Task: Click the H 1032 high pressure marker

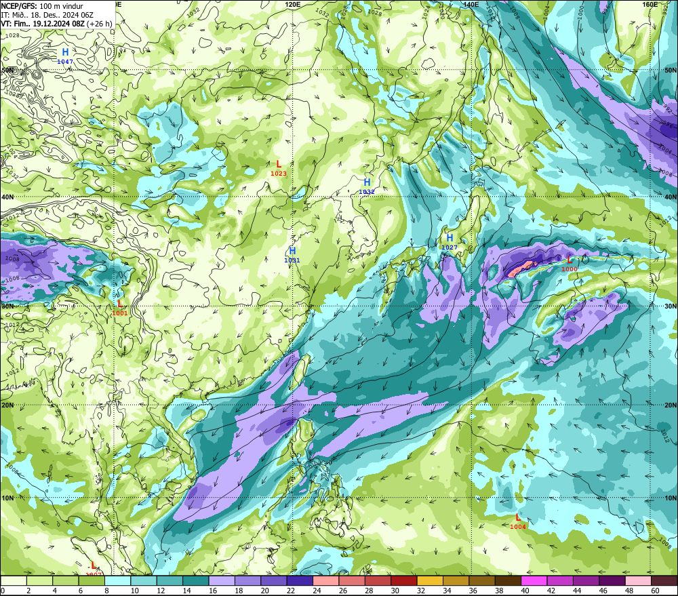Action: 367,186
